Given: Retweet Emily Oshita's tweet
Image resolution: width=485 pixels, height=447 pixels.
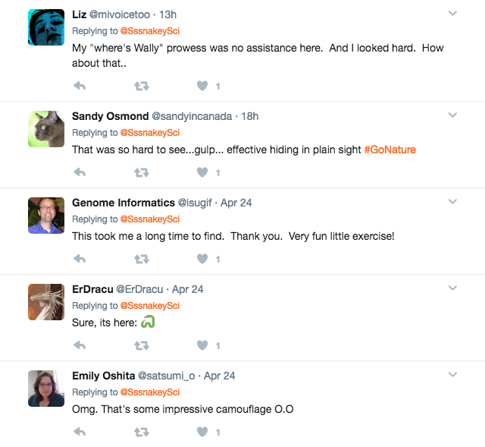Looking at the screenshot, I should 141,433.
